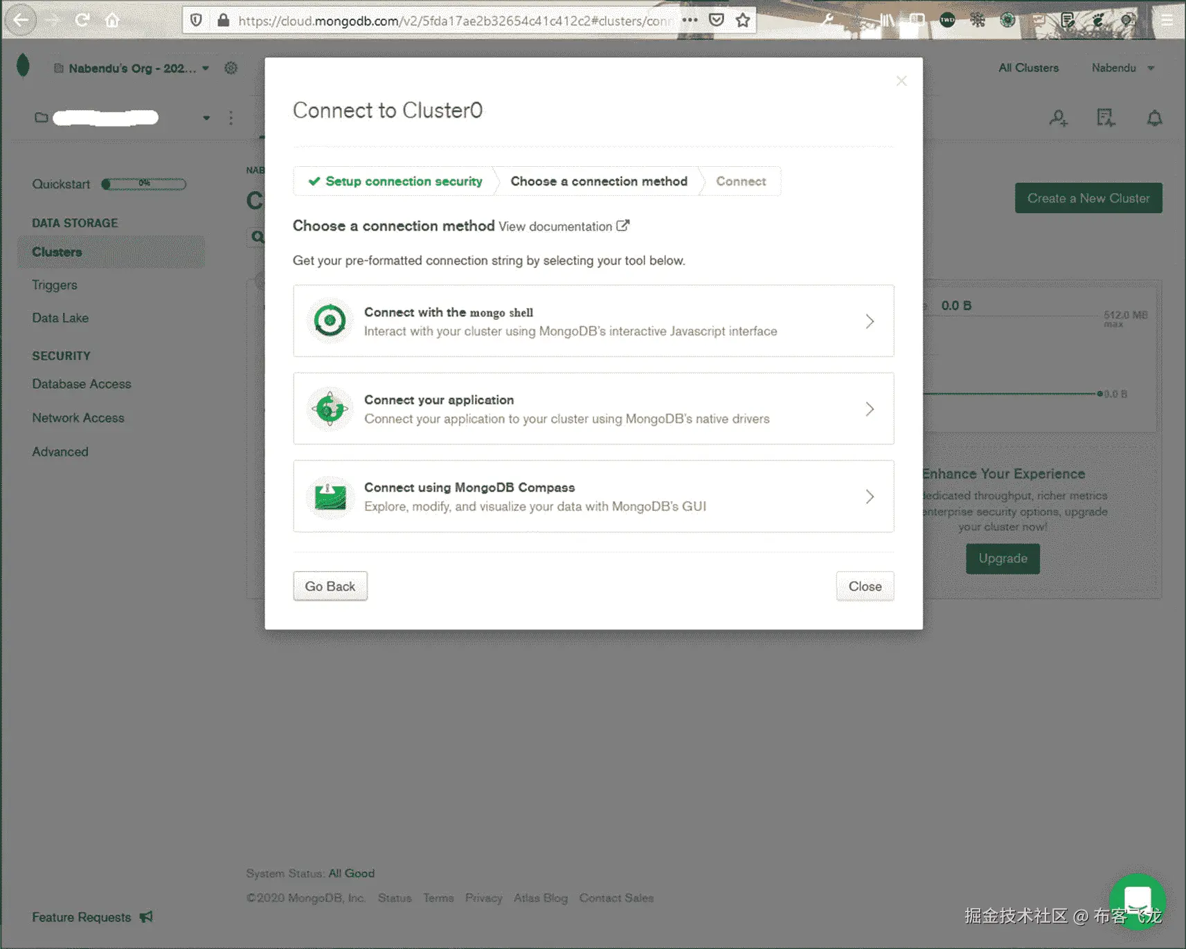Open the Status footer link

(x=395, y=898)
